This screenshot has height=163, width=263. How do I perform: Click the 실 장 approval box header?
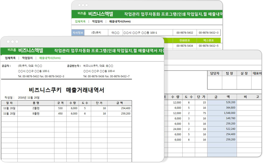244,73
